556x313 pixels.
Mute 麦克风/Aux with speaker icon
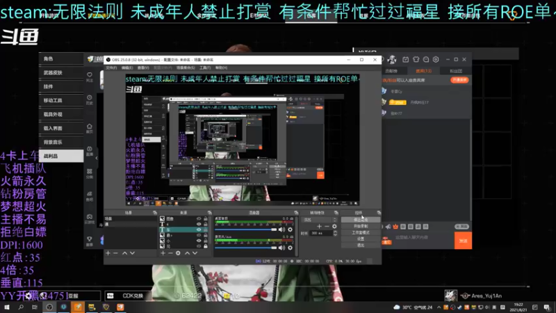[x=281, y=248]
